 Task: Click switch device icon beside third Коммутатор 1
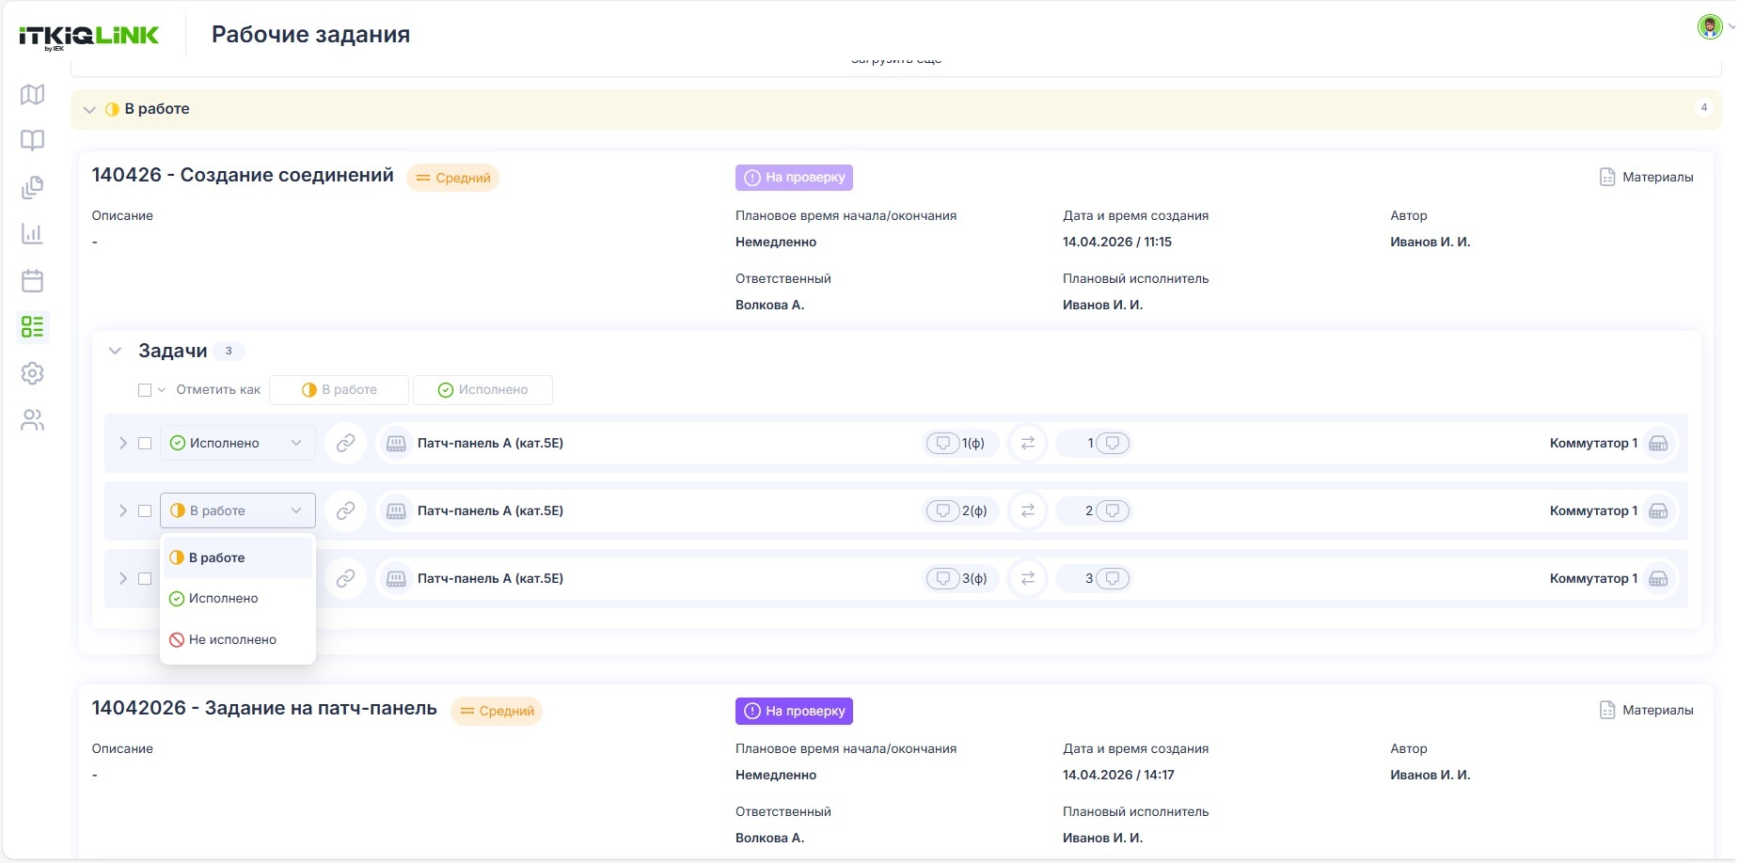coord(1658,578)
